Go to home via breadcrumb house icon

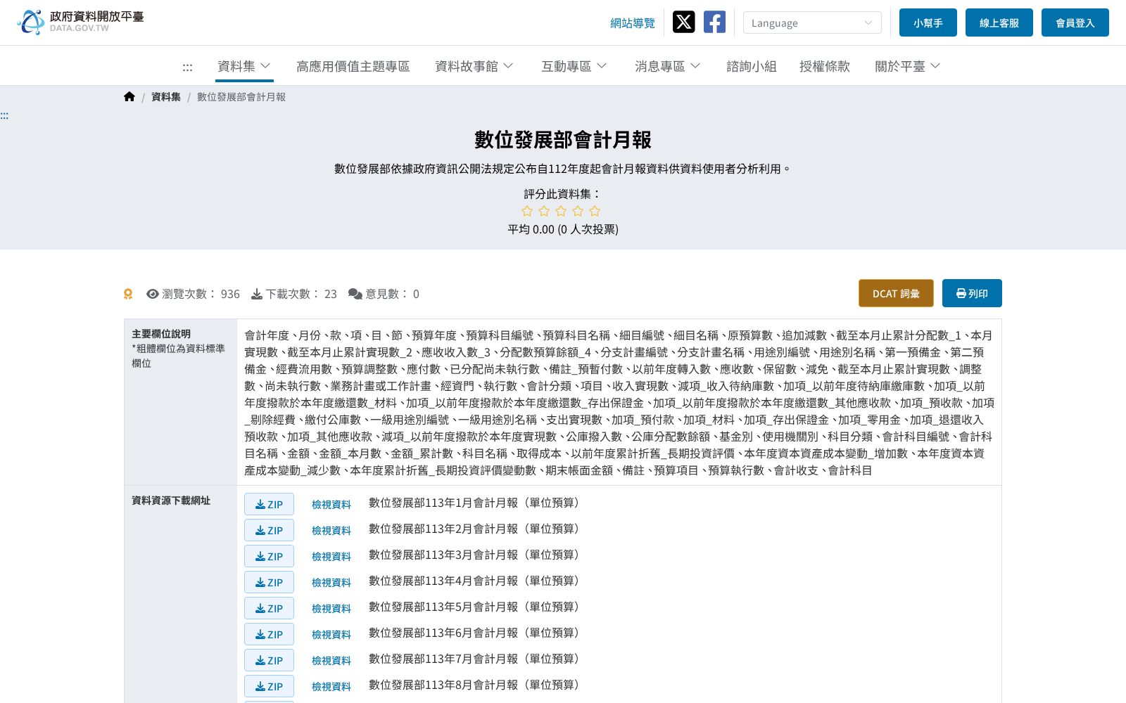(129, 97)
